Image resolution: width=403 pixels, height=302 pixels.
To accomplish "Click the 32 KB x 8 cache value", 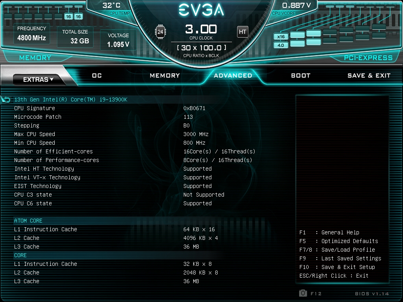I will pos(198,264).
